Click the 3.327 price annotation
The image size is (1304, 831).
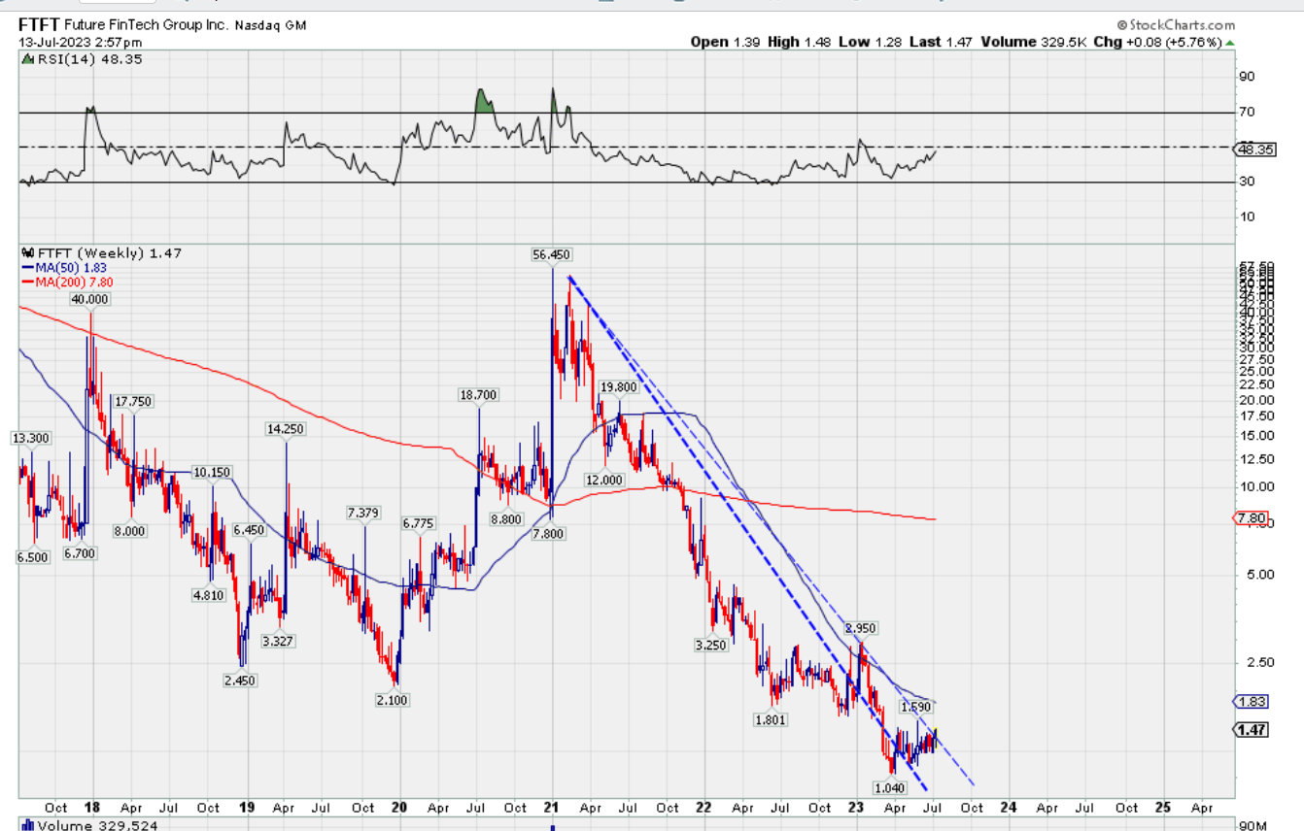(278, 641)
